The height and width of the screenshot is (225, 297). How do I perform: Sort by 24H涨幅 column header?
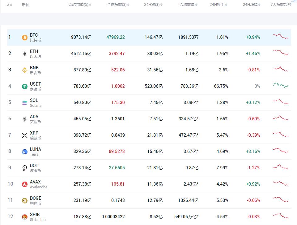[252, 5]
